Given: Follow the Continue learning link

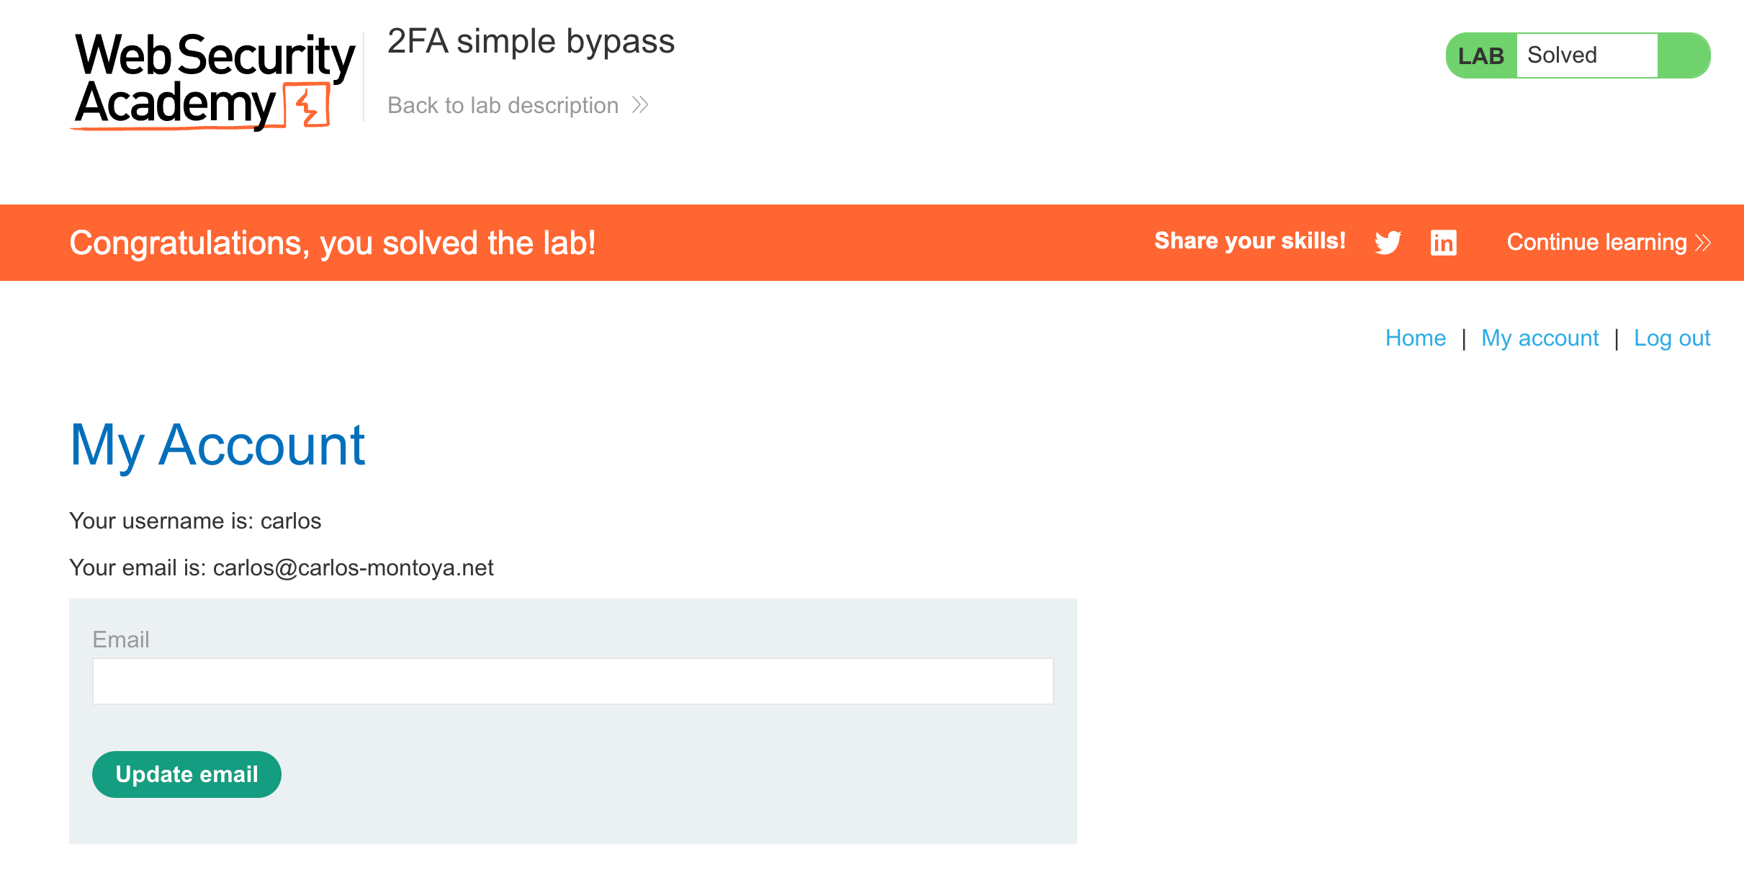Looking at the screenshot, I should (1596, 243).
